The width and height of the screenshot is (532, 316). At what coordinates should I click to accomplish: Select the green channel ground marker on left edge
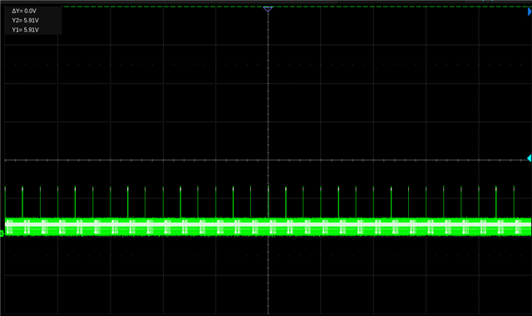coord(2,233)
